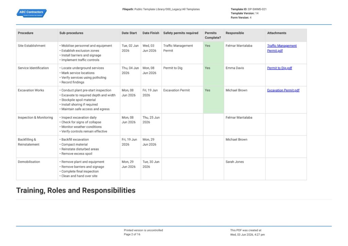
Task: Select the Traffic Management Permit cell text
Action: pyautogui.click(x=178, y=48)
